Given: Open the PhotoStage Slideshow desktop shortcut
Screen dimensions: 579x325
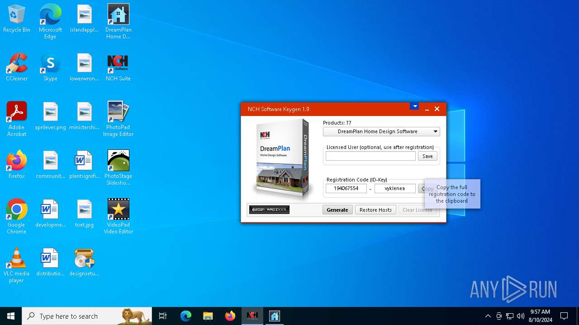Looking at the screenshot, I should (118, 168).
